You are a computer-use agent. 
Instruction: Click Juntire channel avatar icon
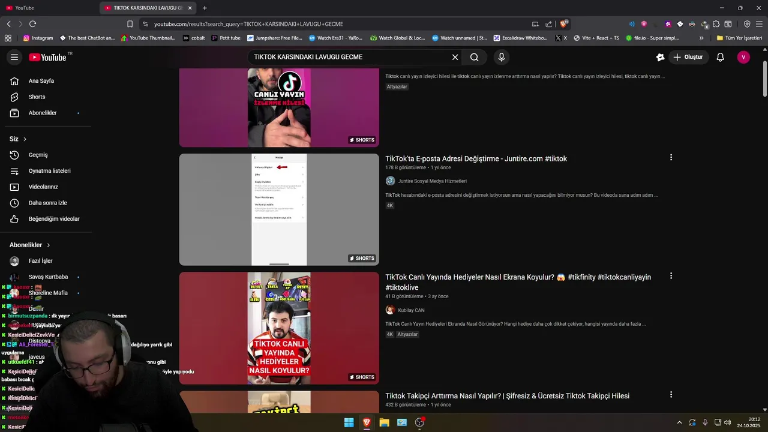click(x=390, y=181)
